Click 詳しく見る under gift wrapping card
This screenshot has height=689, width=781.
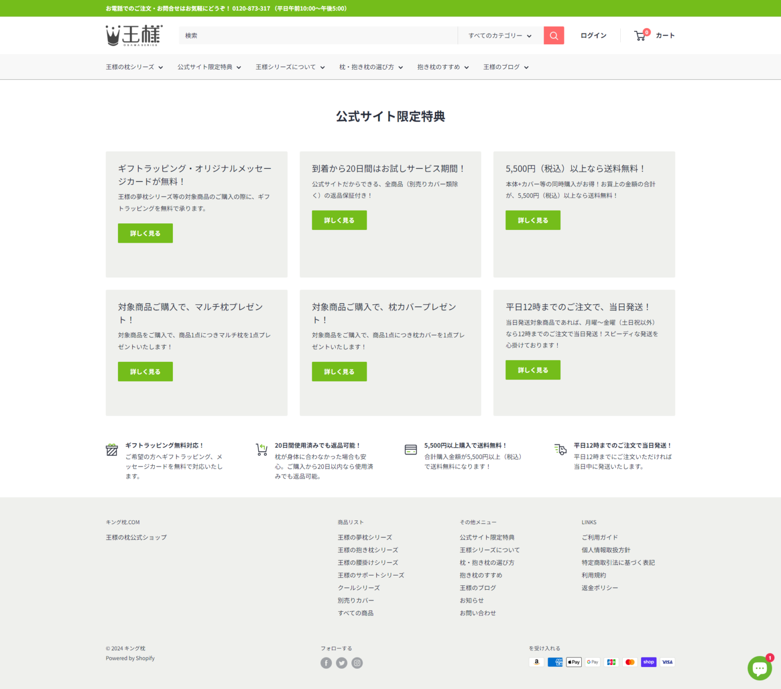145,233
